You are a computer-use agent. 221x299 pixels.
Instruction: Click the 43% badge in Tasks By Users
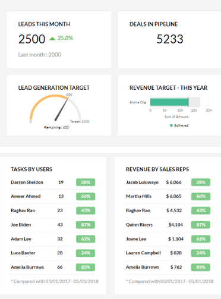pyautogui.click(x=86, y=210)
